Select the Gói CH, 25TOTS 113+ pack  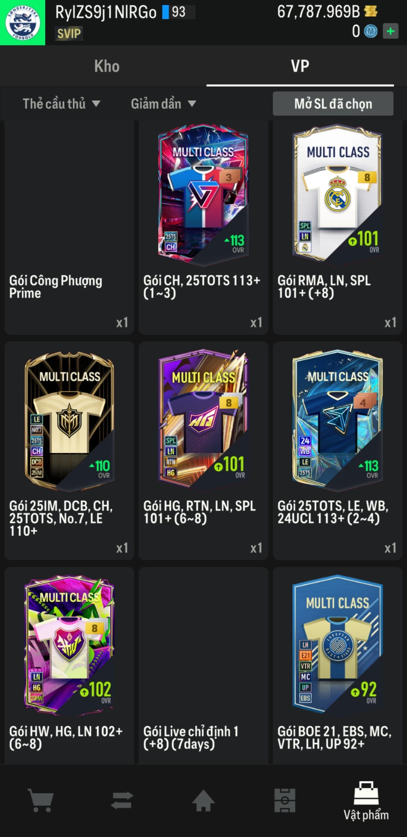pos(203,228)
